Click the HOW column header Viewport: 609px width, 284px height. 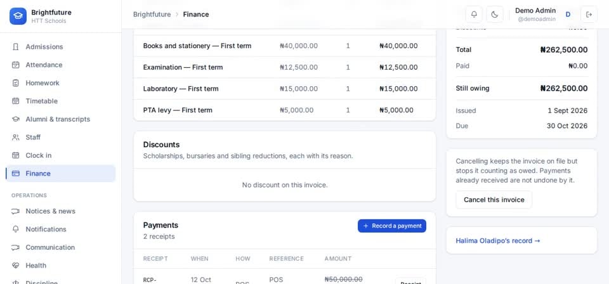[x=243, y=259]
